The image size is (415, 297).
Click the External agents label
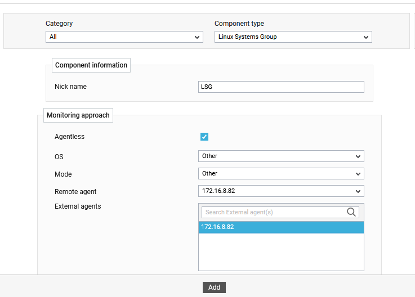pos(78,206)
